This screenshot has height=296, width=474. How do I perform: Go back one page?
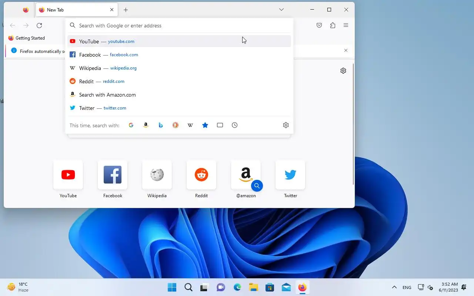point(13,25)
